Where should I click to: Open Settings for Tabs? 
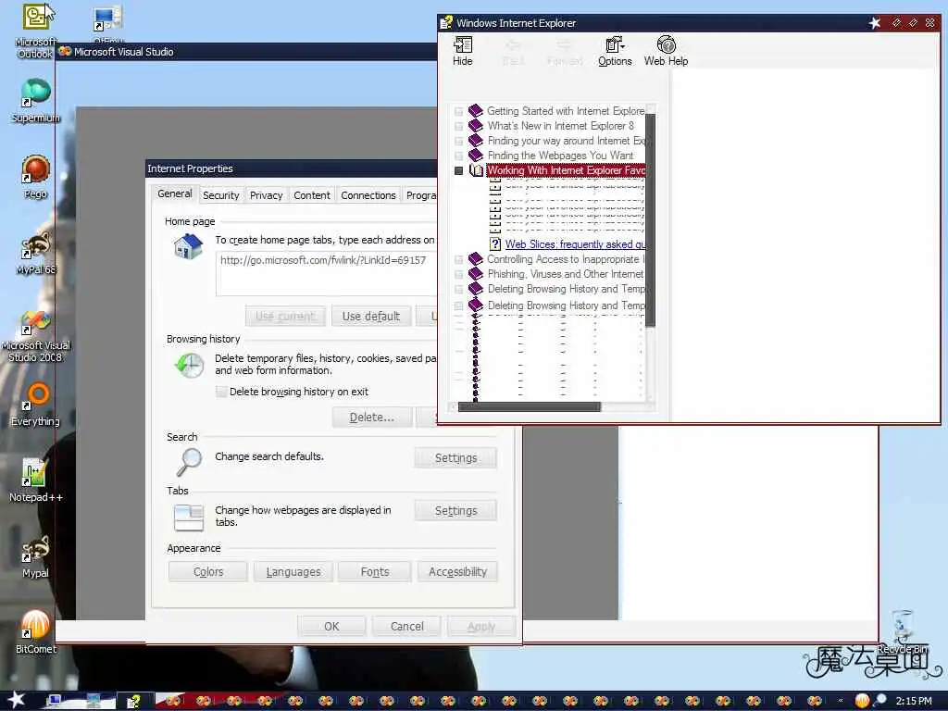455,510
